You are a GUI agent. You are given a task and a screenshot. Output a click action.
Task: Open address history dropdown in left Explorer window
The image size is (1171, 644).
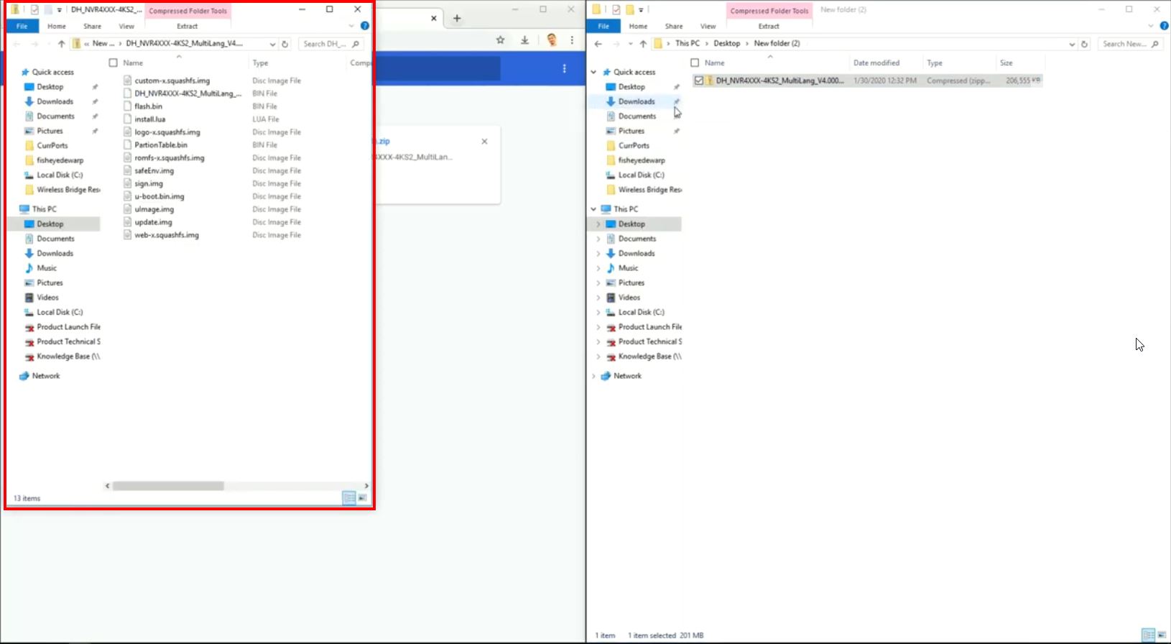[272, 44]
